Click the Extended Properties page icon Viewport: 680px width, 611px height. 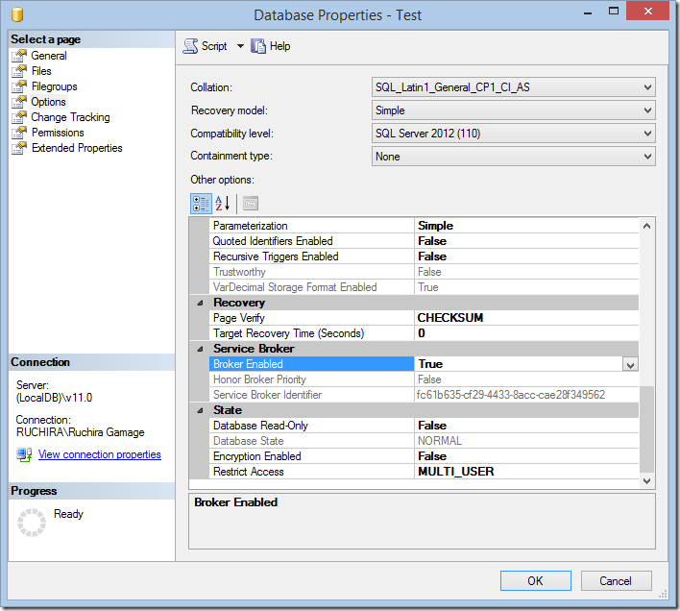pos(19,148)
